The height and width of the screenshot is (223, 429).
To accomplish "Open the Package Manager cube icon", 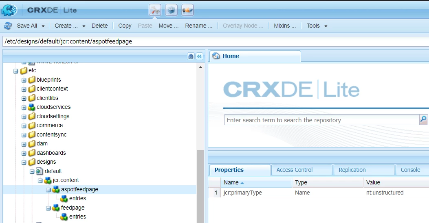I will tap(171, 11).
